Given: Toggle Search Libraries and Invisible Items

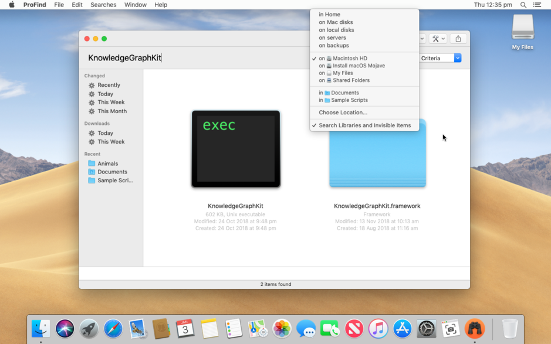Looking at the screenshot, I should coord(364,125).
